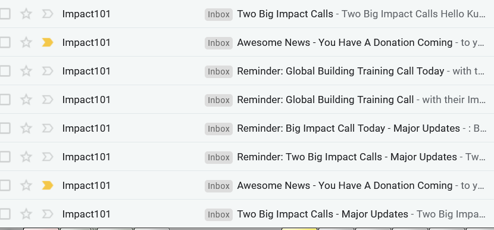The image size is (494, 230).
Task: Star the Global Building Training Call Today email
Action: (26, 71)
